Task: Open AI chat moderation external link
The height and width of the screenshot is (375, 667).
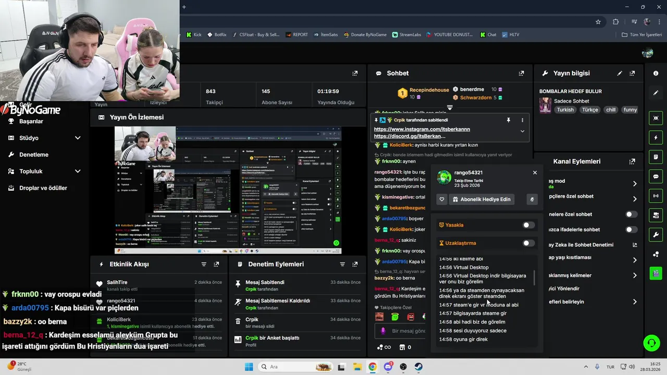Action: point(635,245)
